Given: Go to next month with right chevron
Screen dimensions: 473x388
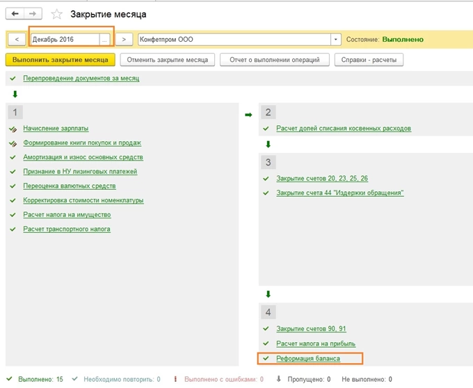Looking at the screenshot, I should pyautogui.click(x=125, y=40).
